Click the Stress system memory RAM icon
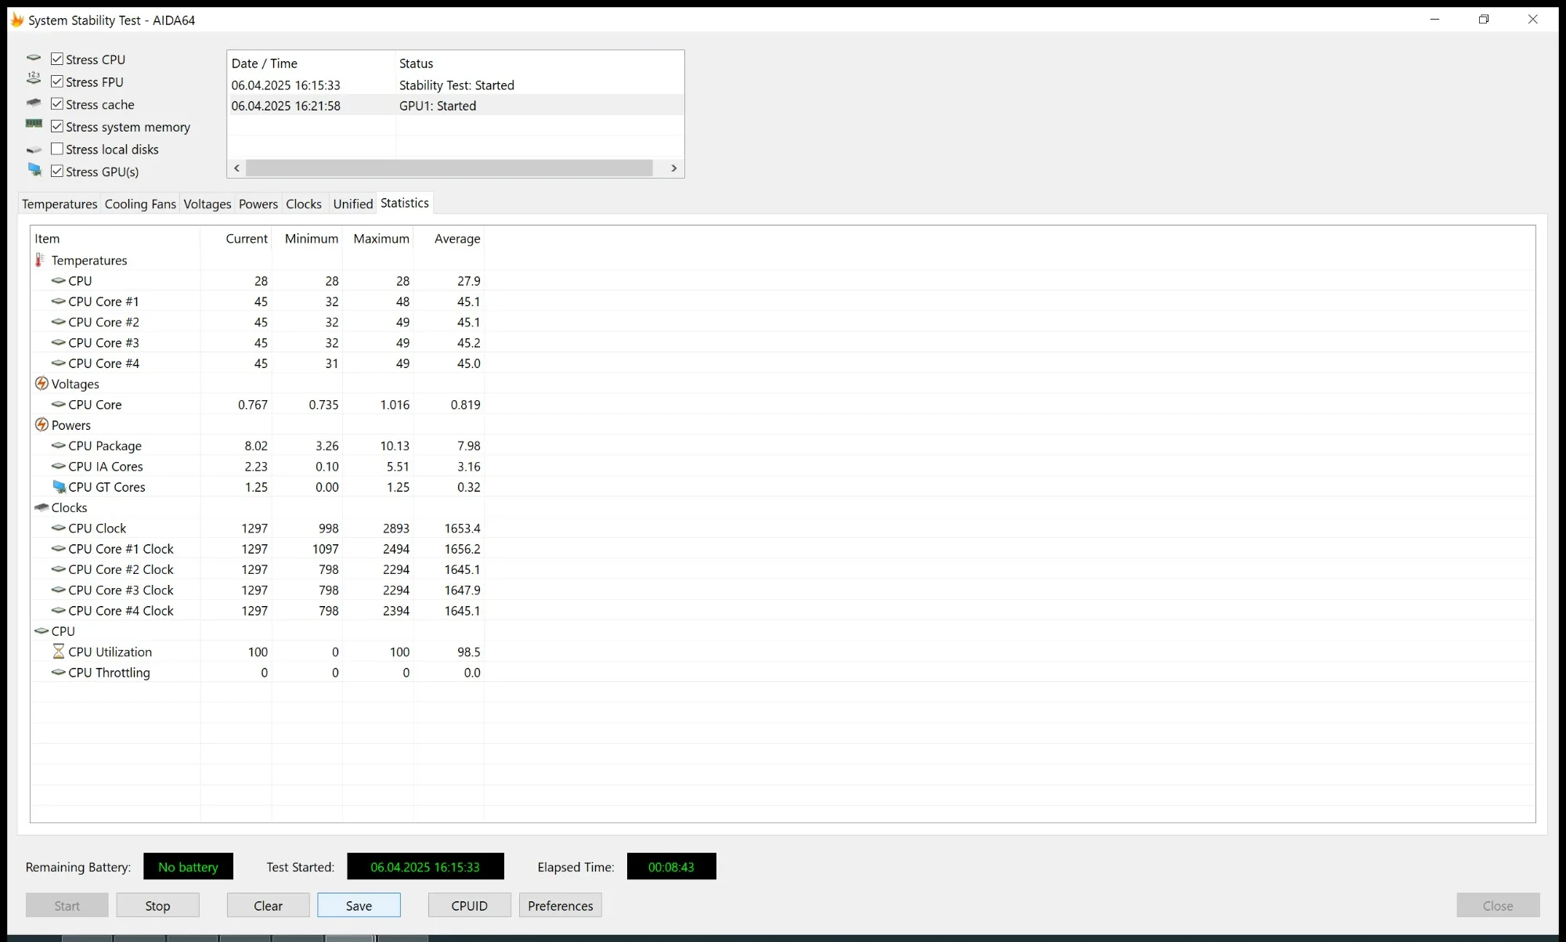 tap(34, 124)
